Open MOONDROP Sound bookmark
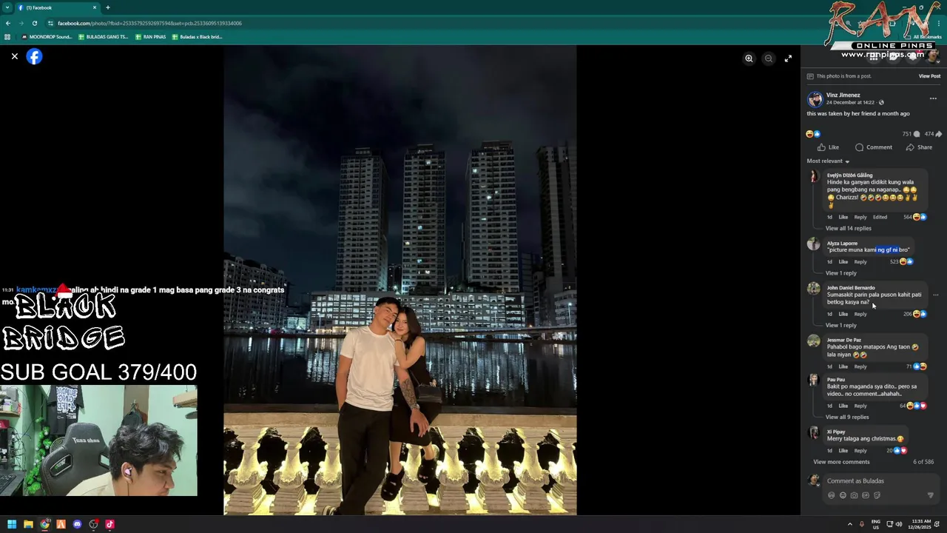This screenshot has height=533, width=947. click(47, 36)
